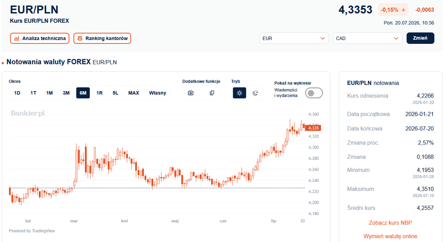The image size is (443, 242).
Task: Open the Zobacz kurs NBP link
Action: pyautogui.click(x=390, y=223)
